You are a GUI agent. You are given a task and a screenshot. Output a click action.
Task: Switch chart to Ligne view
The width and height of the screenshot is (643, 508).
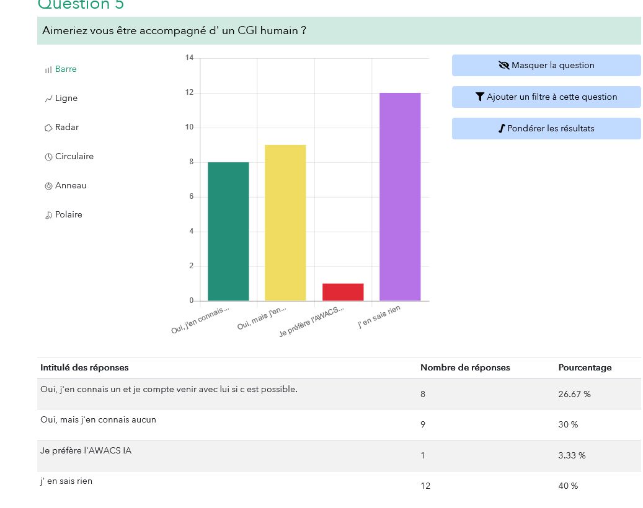(48, 99)
